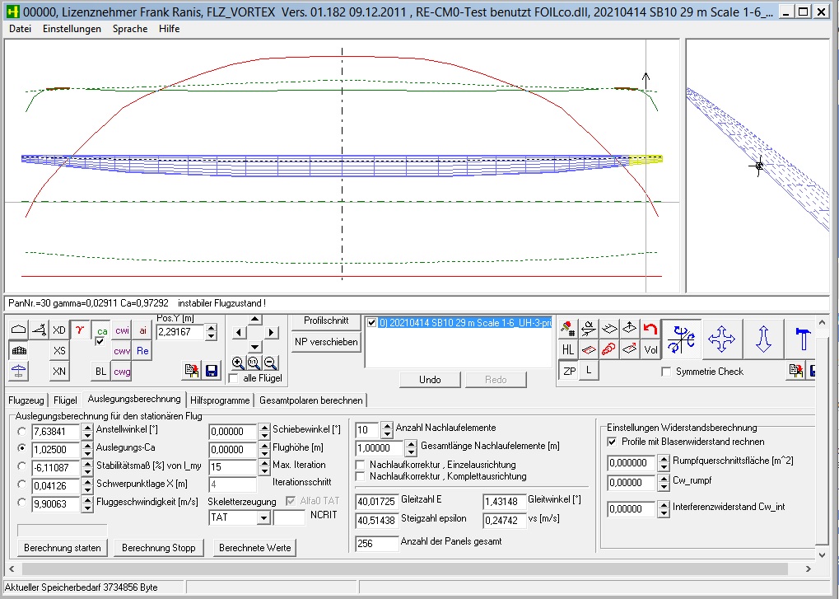Switch to the Gesamtpolaren berechnen tab

tap(310, 400)
